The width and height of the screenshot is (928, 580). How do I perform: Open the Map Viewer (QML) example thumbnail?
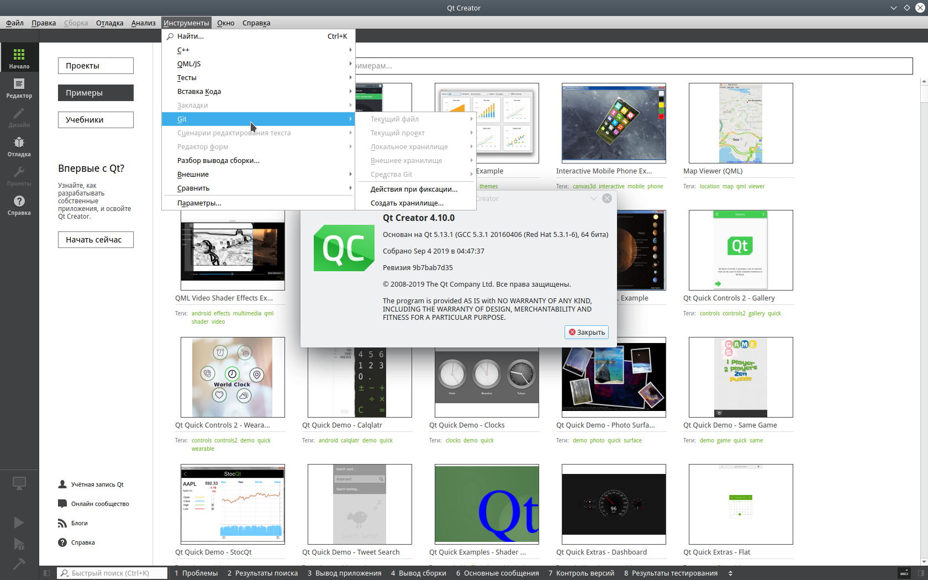740,123
